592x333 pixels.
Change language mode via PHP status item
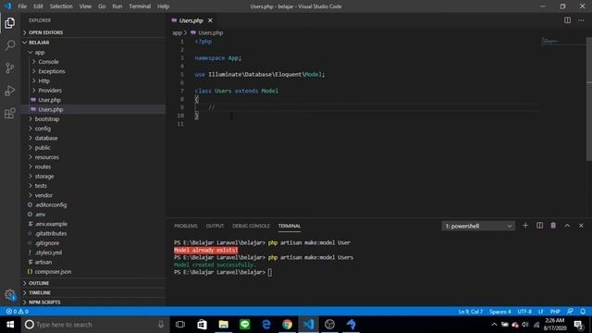(x=555, y=312)
